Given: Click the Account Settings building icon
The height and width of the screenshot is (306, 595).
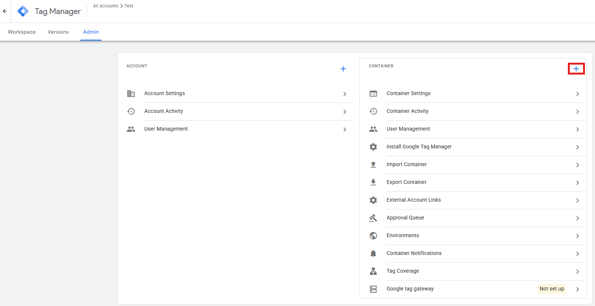Looking at the screenshot, I should pyautogui.click(x=131, y=94).
